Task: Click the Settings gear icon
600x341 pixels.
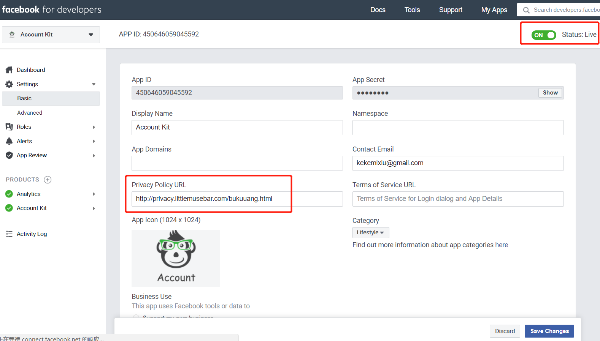Action: [x=9, y=84]
